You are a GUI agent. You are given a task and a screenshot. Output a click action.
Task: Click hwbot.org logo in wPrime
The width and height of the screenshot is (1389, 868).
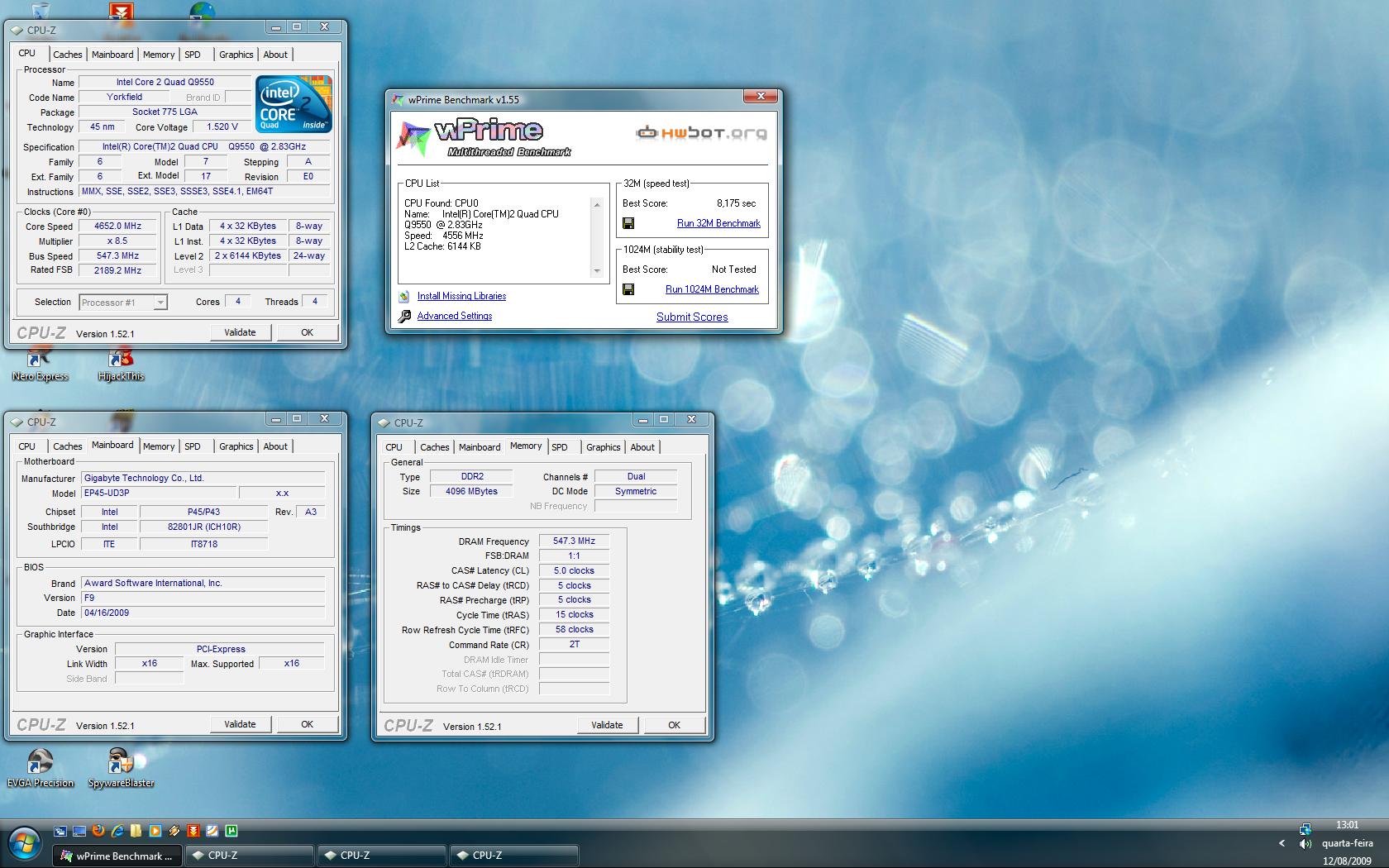click(701, 133)
